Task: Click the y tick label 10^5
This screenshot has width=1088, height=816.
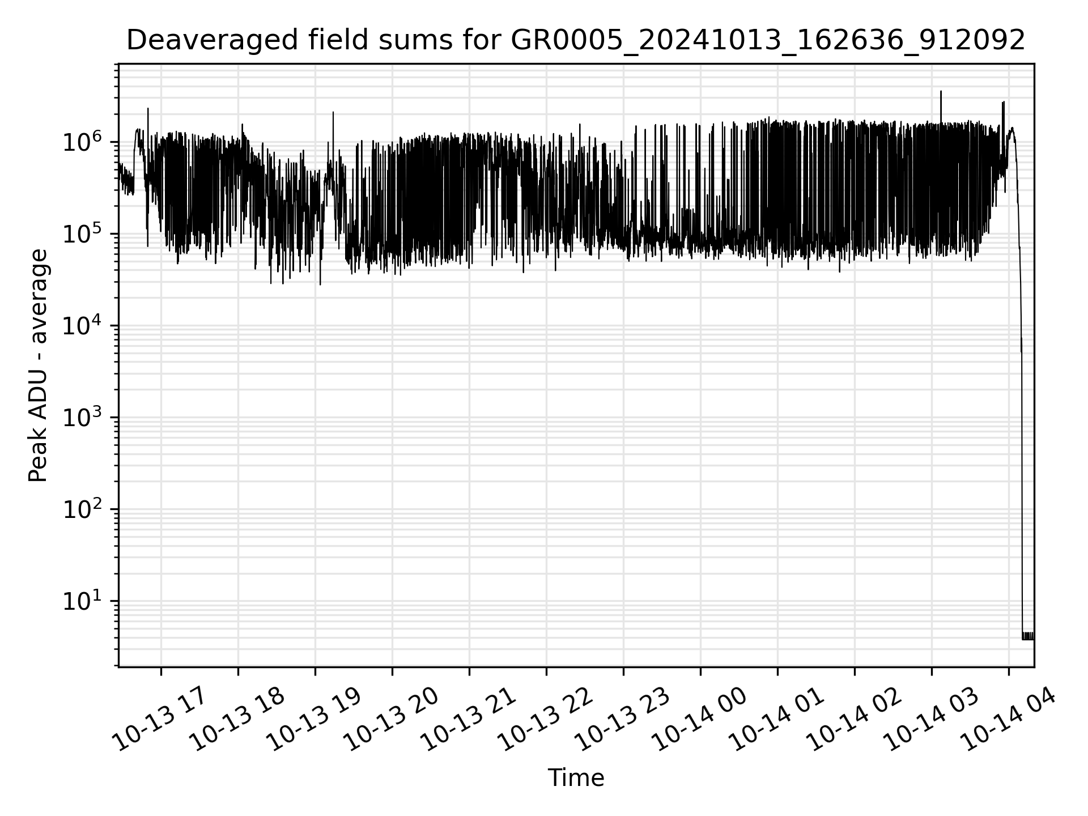Action: [x=82, y=232]
